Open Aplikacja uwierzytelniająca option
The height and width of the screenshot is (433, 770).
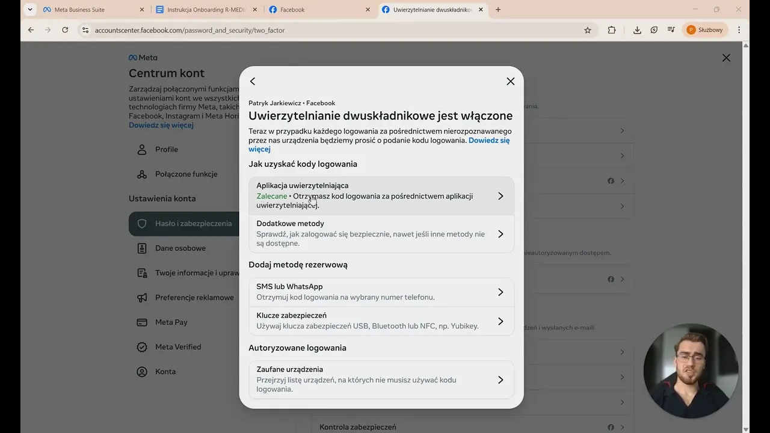pyautogui.click(x=381, y=195)
